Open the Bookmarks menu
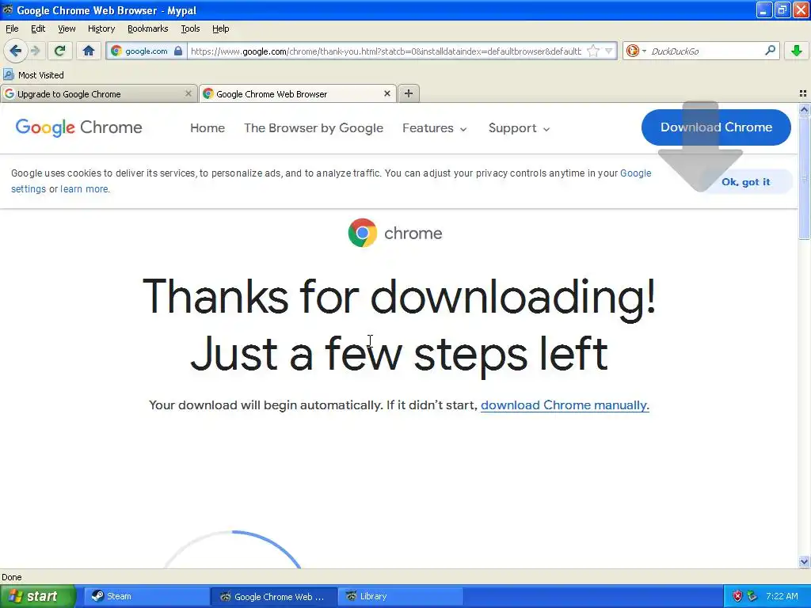This screenshot has height=608, width=811. pyautogui.click(x=148, y=28)
